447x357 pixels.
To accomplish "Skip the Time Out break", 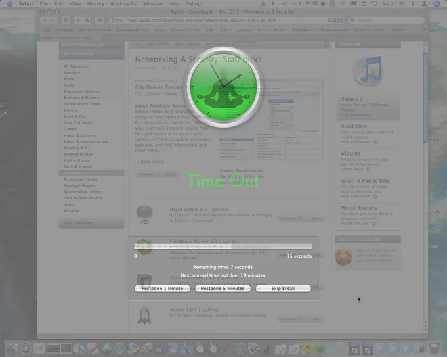I will tap(283, 289).
